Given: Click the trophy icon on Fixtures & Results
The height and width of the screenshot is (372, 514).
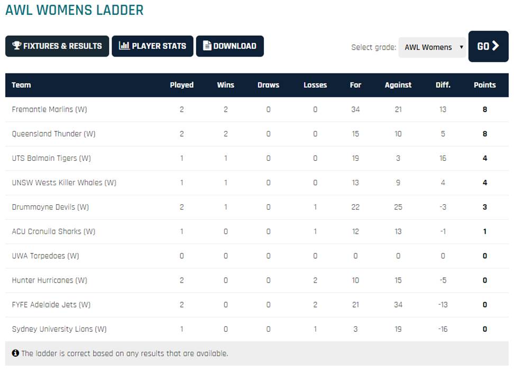Looking at the screenshot, I should 17,46.
